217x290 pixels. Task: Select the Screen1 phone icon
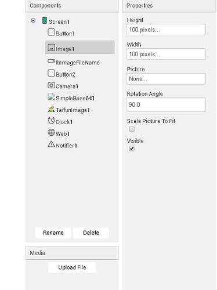coord(45,20)
